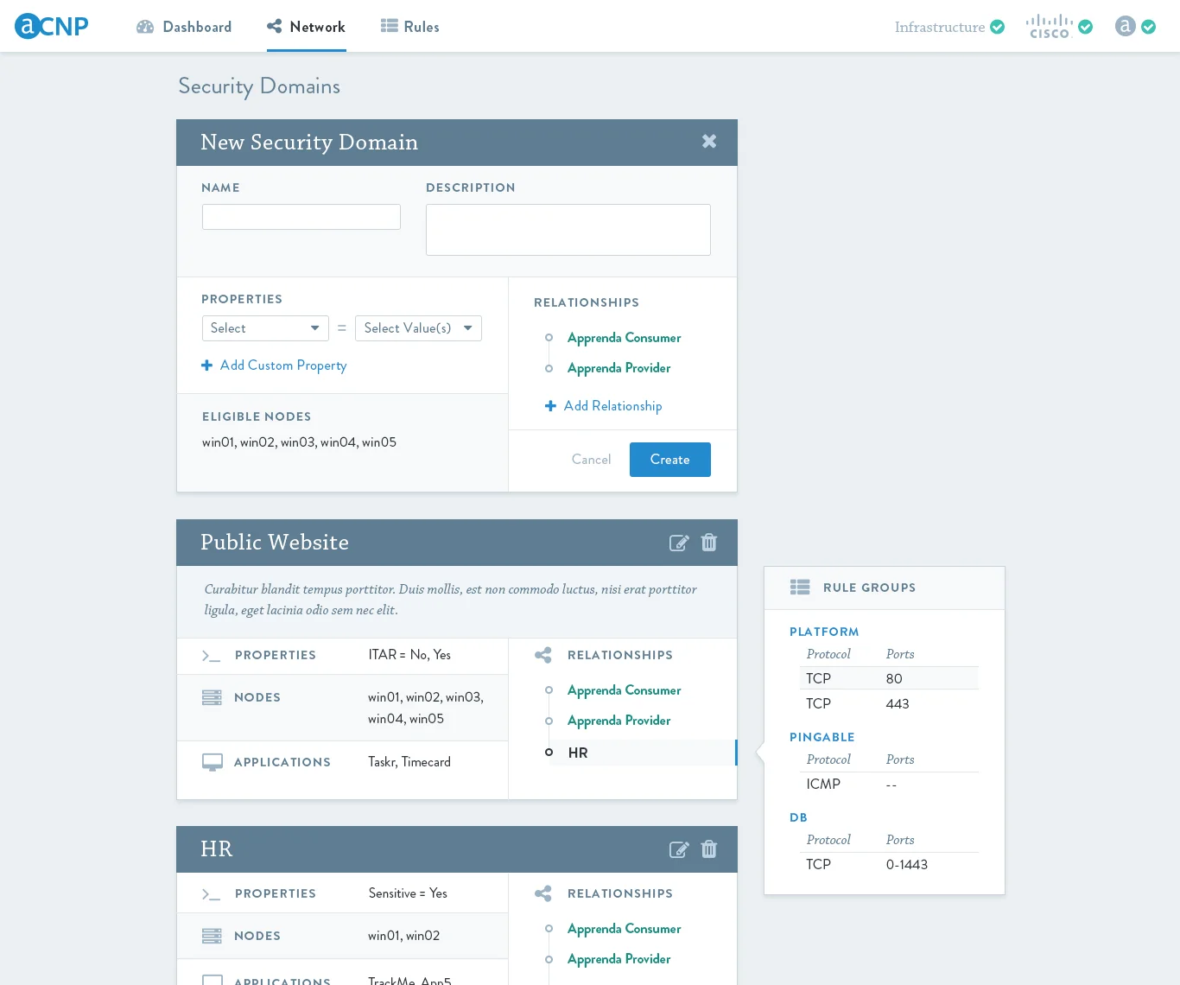Open the aCNP home logo
This screenshot has height=985, width=1180.
51,26
